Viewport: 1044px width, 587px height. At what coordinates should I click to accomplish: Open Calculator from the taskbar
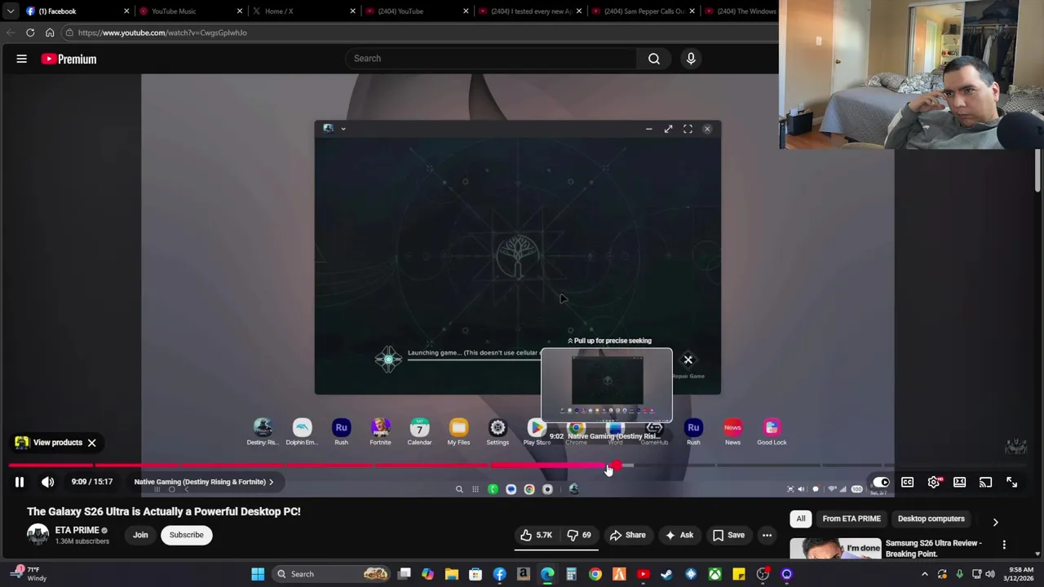[x=571, y=574]
